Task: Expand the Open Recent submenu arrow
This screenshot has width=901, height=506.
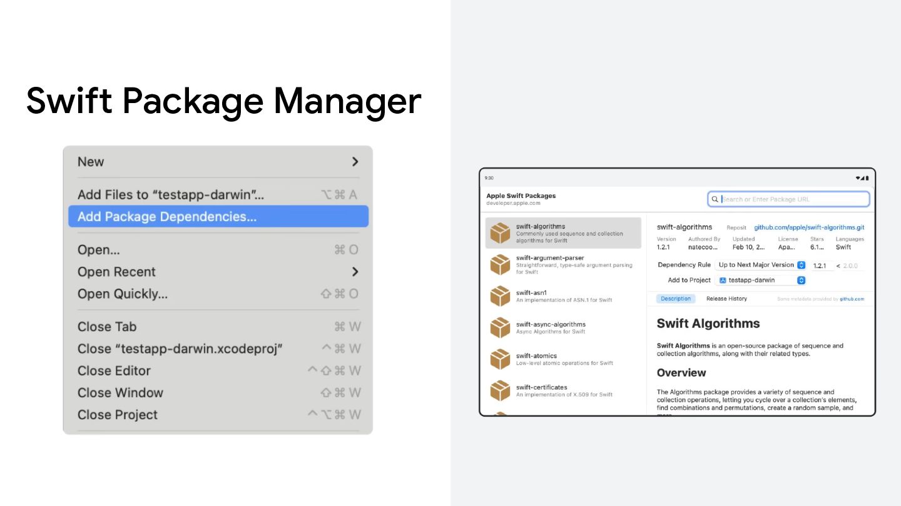Action: tap(355, 272)
